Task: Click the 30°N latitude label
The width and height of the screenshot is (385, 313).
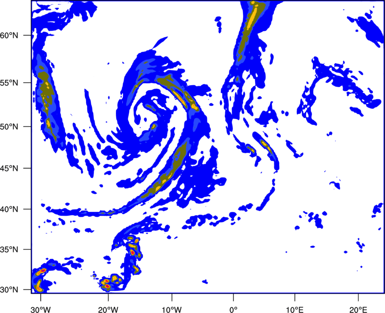Action: (x=9, y=290)
